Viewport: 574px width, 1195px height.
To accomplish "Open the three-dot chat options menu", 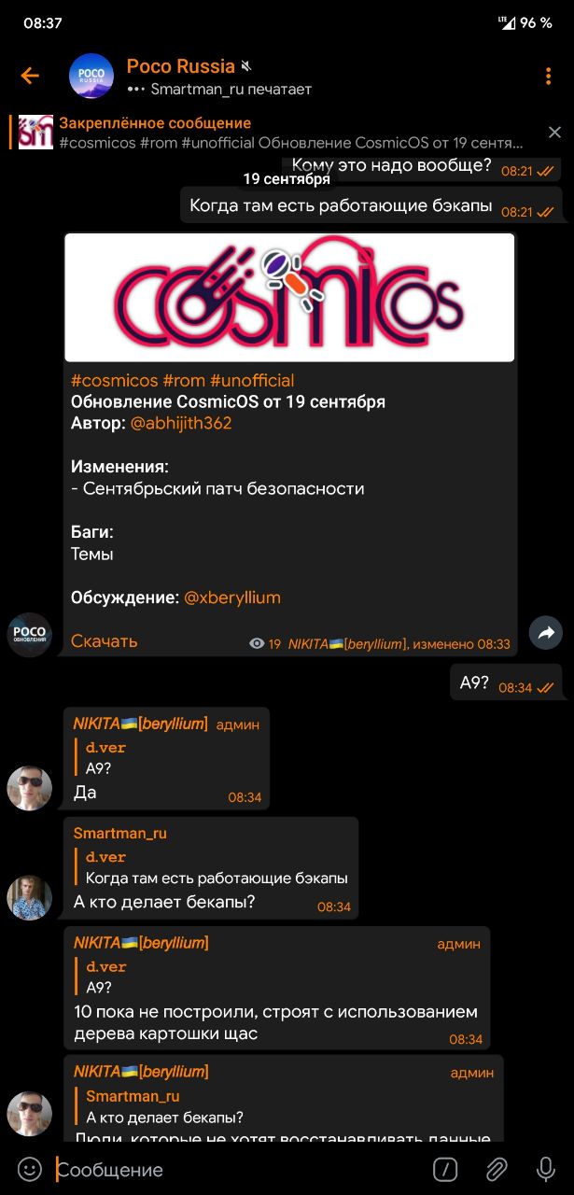I will pyautogui.click(x=548, y=76).
